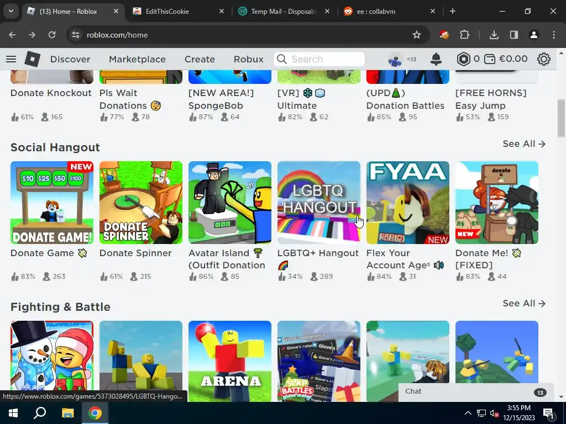Open the FYAA game thumbnail
This screenshot has height=424, width=566.
[x=408, y=203]
